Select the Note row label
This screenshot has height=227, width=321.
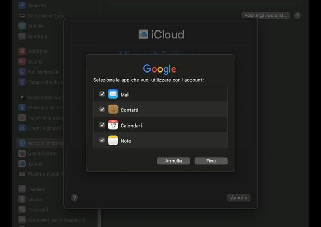[126, 141]
